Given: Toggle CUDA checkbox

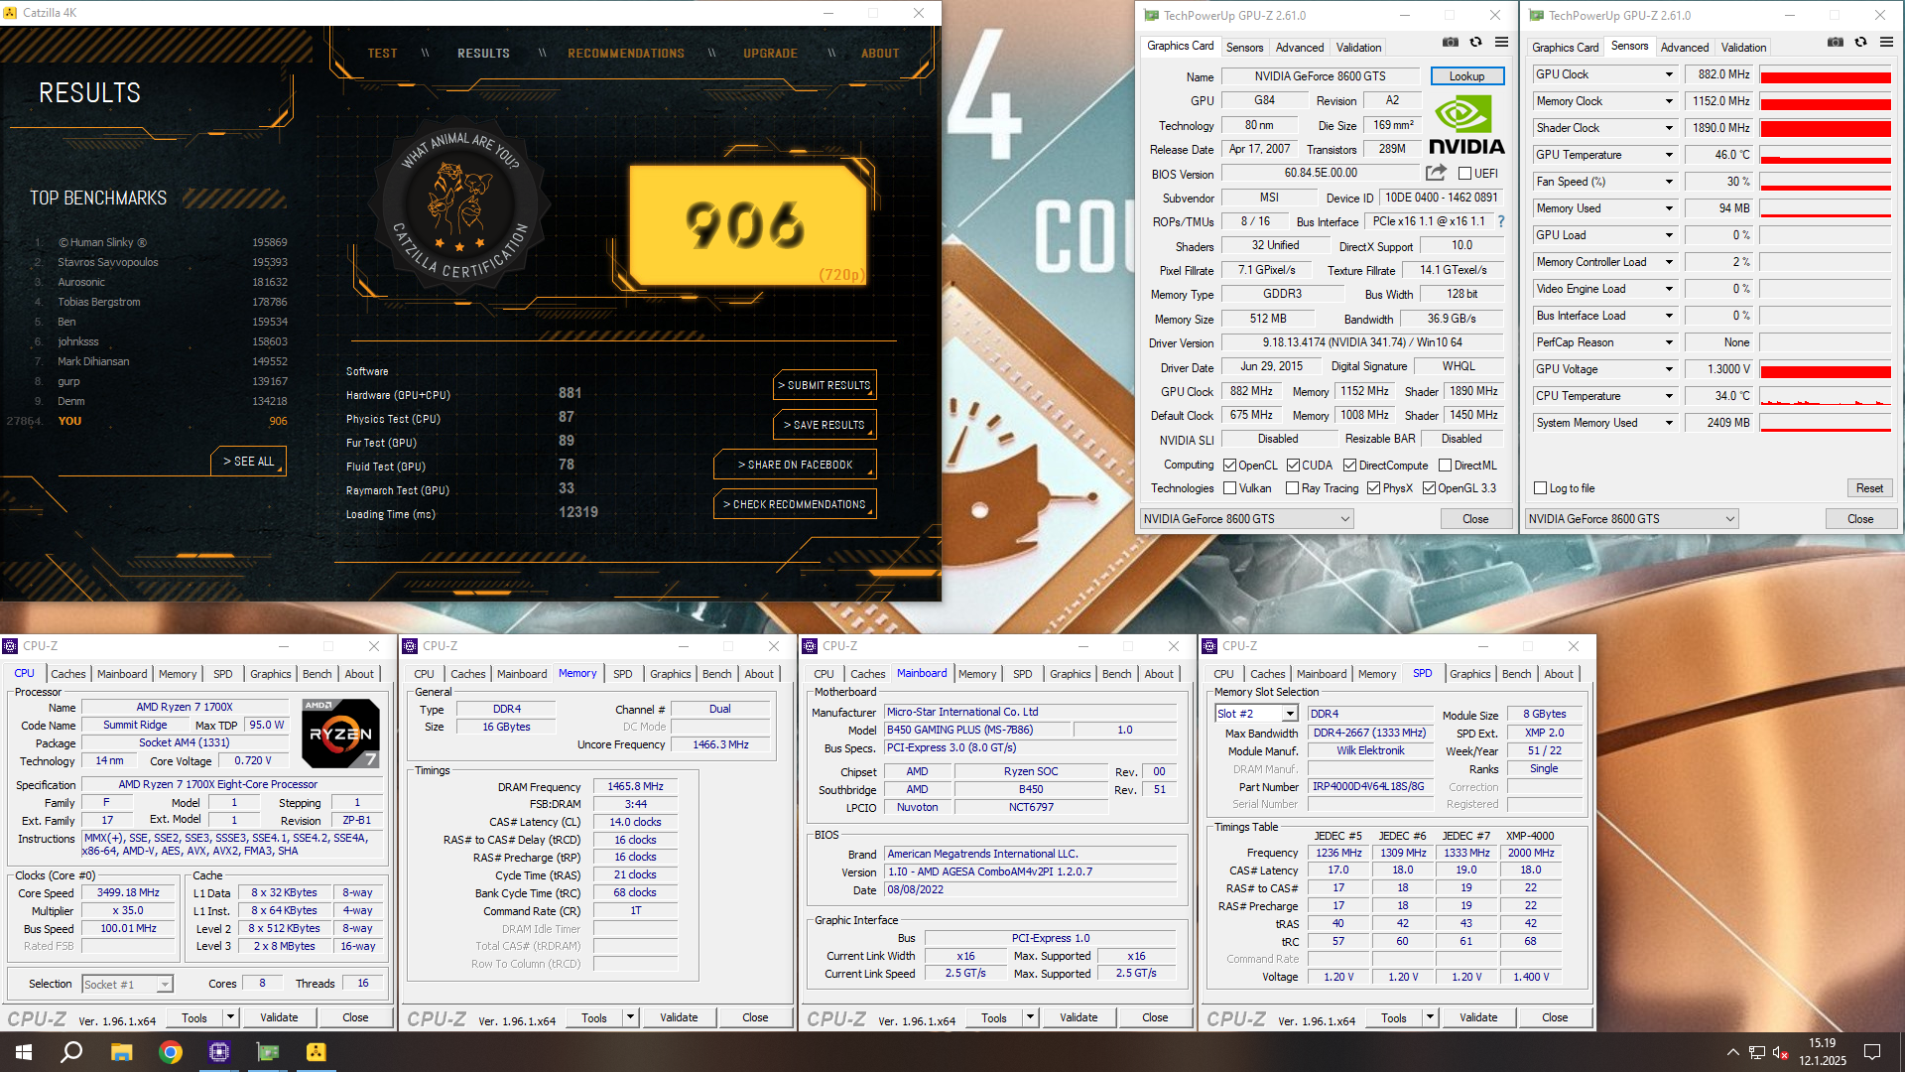Looking at the screenshot, I should click(x=1293, y=465).
